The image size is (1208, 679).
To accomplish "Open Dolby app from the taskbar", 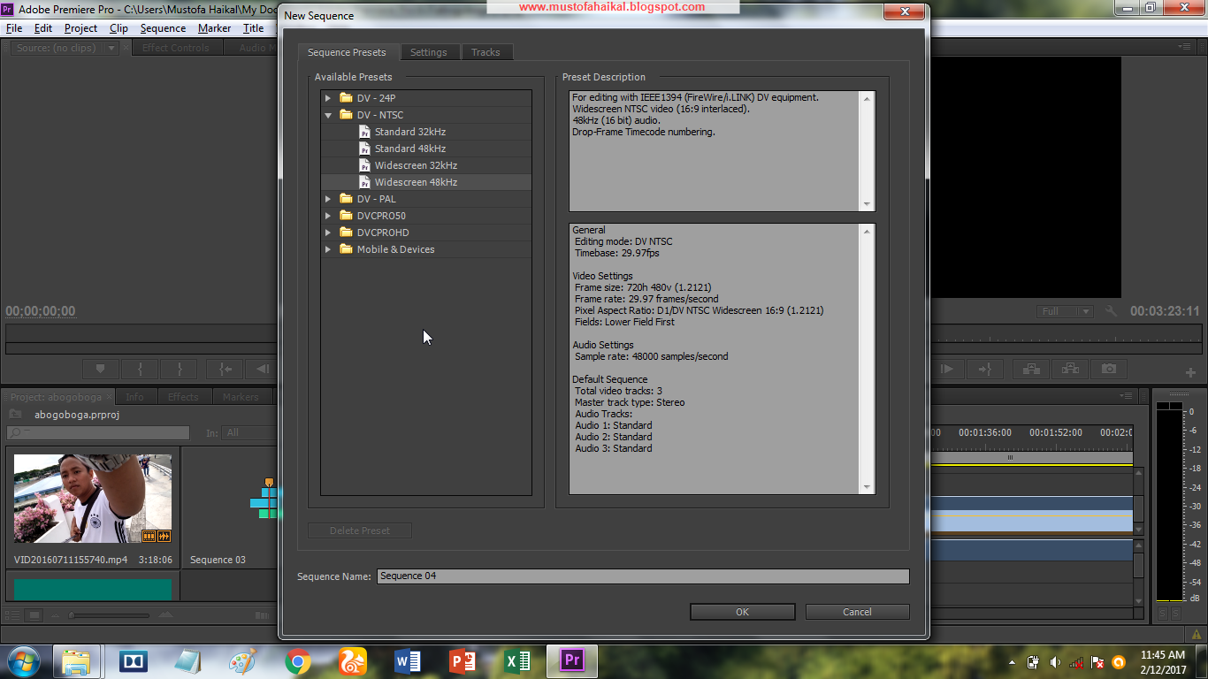I will coord(134,660).
